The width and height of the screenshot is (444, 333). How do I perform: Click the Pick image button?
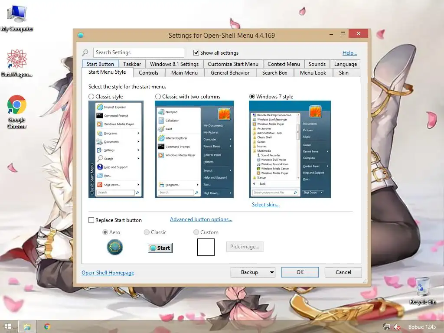pos(245,247)
